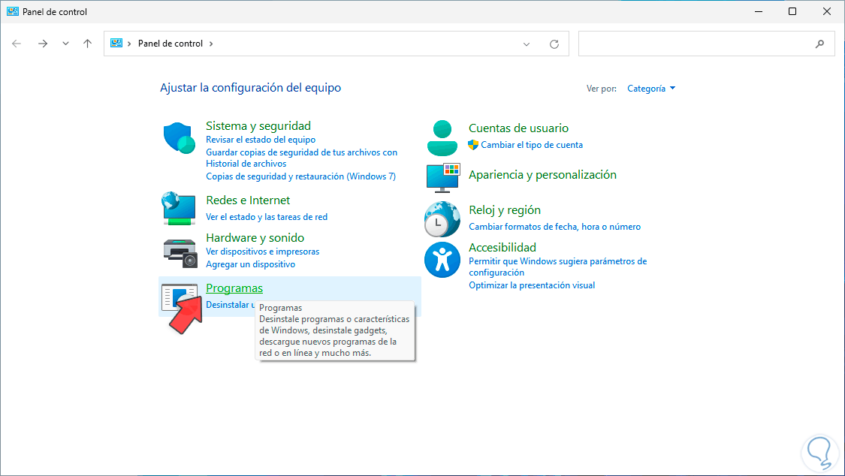Open Accesibilidad category

[502, 248]
